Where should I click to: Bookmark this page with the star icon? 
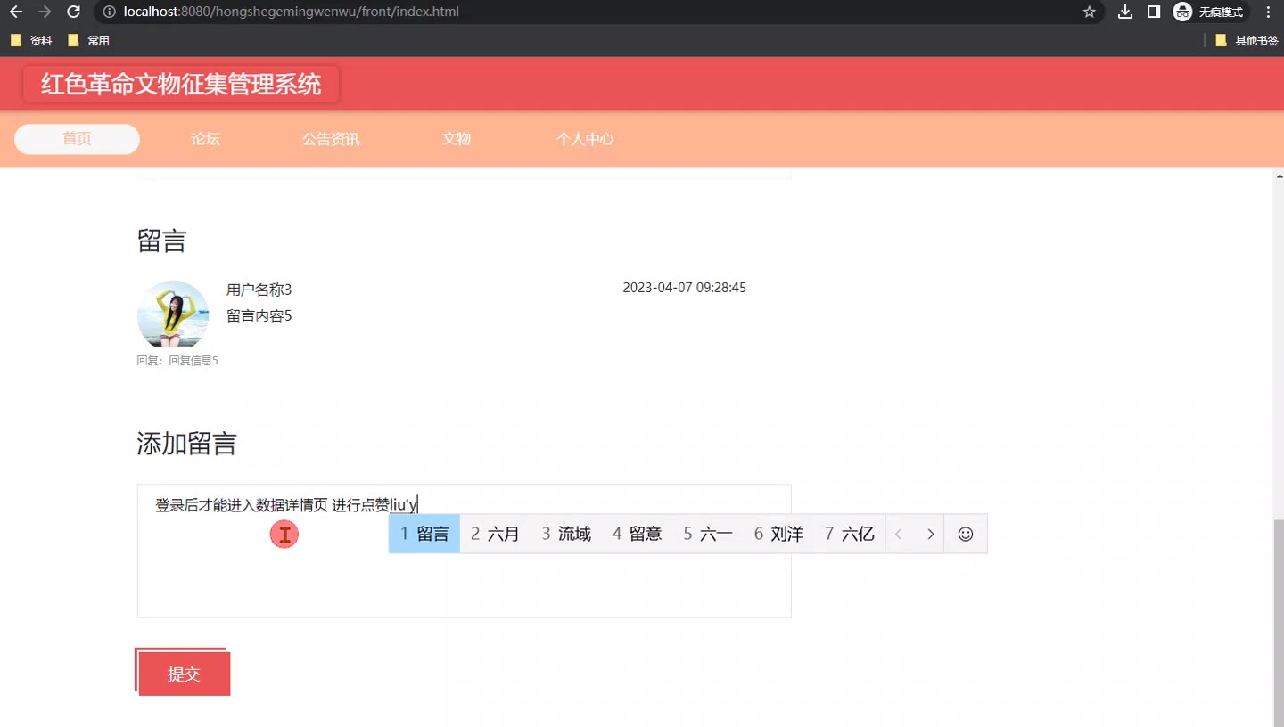[1089, 12]
